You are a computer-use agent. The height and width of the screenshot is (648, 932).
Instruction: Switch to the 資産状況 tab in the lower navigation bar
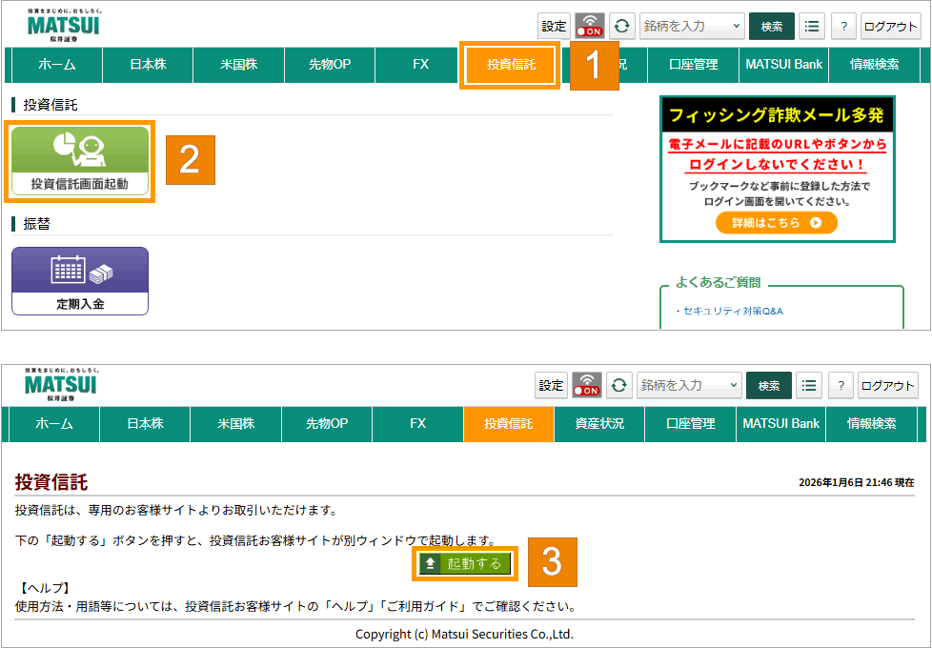tap(599, 424)
